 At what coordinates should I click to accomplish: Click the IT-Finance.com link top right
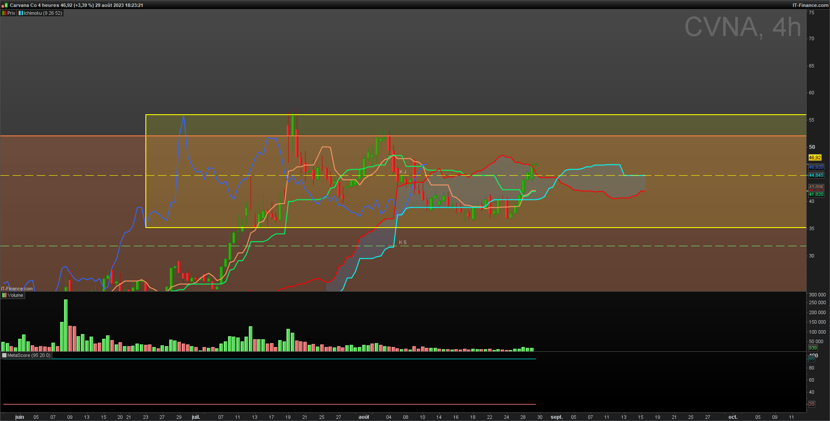811,5
